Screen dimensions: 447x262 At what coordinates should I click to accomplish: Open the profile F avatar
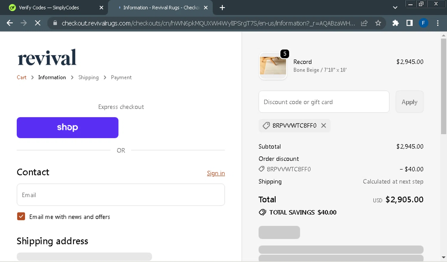tap(423, 23)
